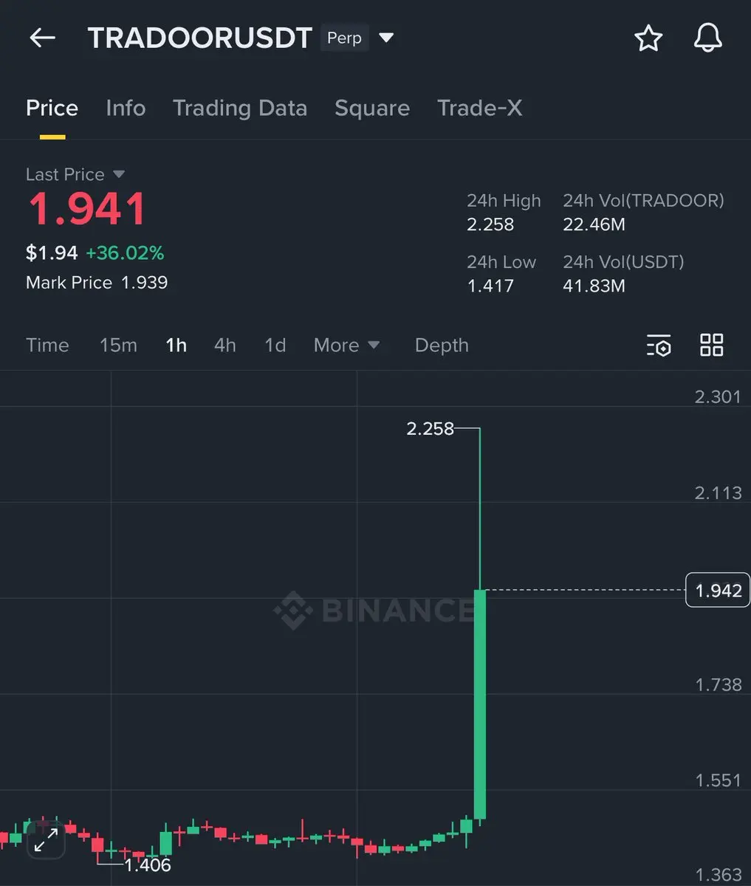This screenshot has height=886, width=751.
Task: Open the chart grid layout icon
Action: (x=711, y=345)
